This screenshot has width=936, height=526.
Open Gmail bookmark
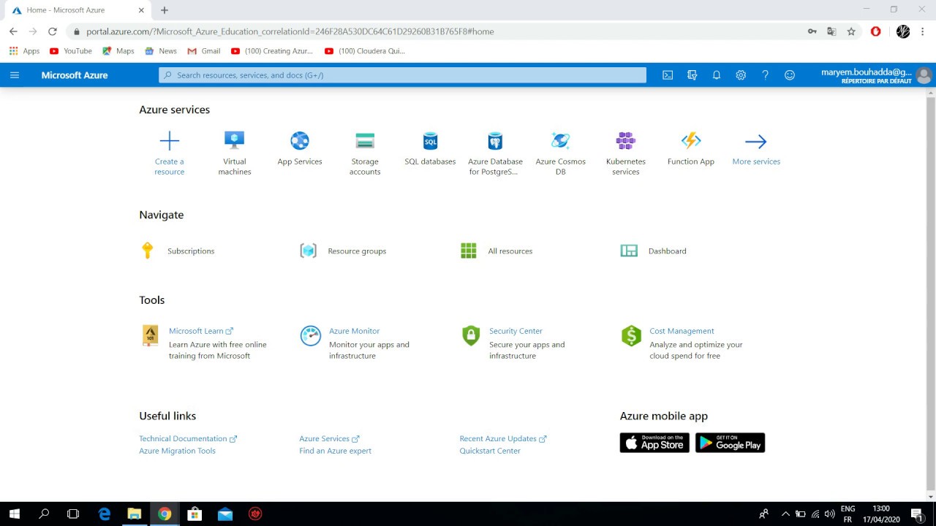tap(204, 51)
